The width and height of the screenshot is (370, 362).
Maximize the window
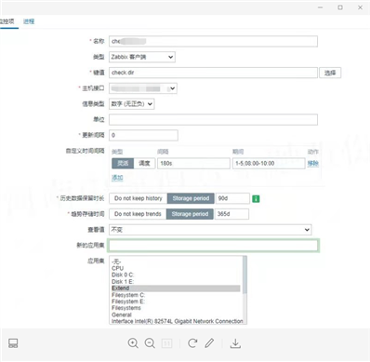[340, 7]
